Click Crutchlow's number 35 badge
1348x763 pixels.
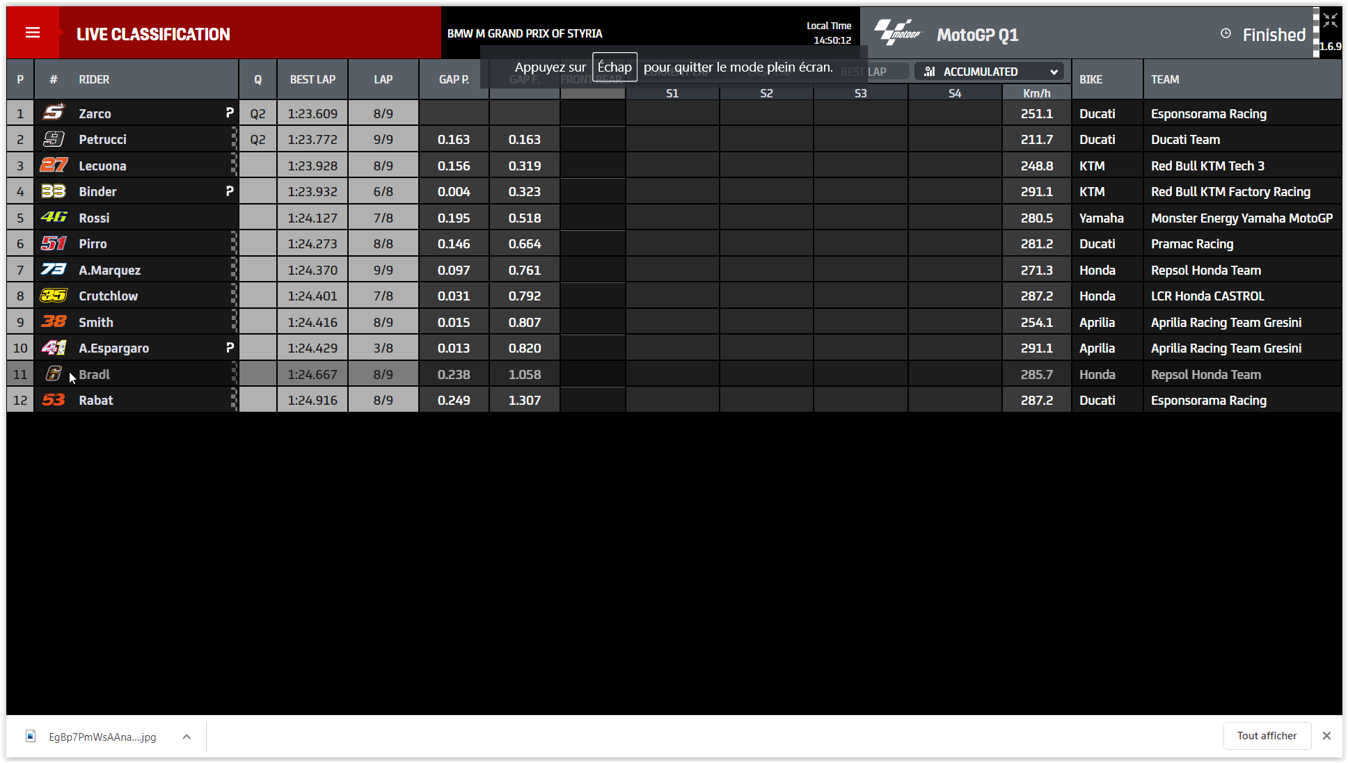(54, 295)
